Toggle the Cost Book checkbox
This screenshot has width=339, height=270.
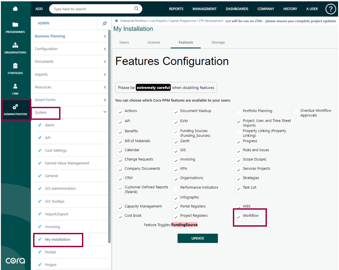120,217
